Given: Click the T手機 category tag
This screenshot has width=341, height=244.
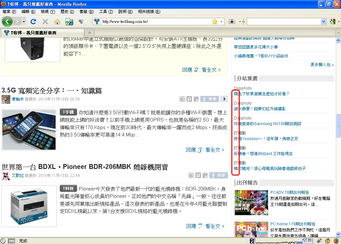Looking at the screenshot, I should pos(68,112).
